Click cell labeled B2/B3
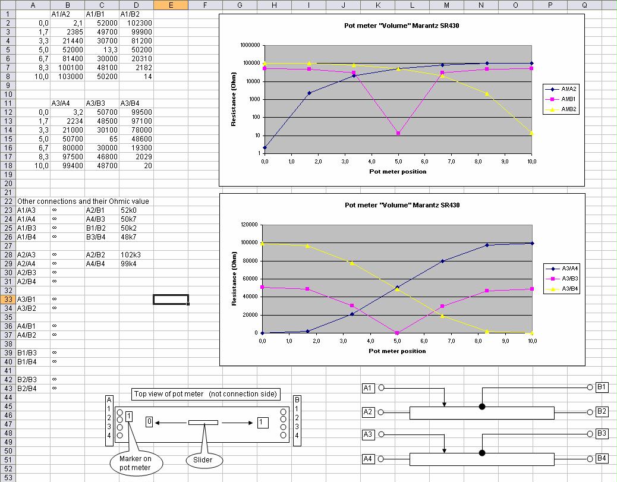The height and width of the screenshot is (482, 617). tap(33, 379)
